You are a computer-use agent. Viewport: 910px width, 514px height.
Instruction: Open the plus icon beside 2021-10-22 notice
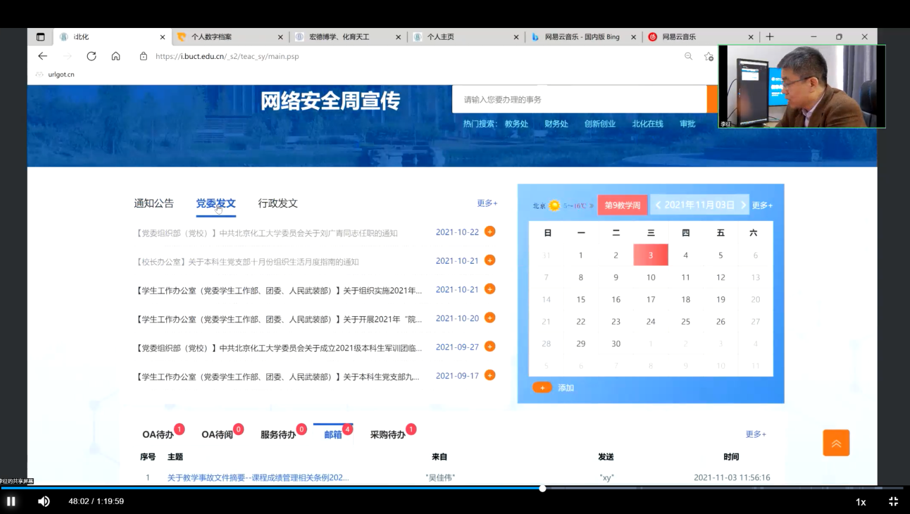[490, 232]
